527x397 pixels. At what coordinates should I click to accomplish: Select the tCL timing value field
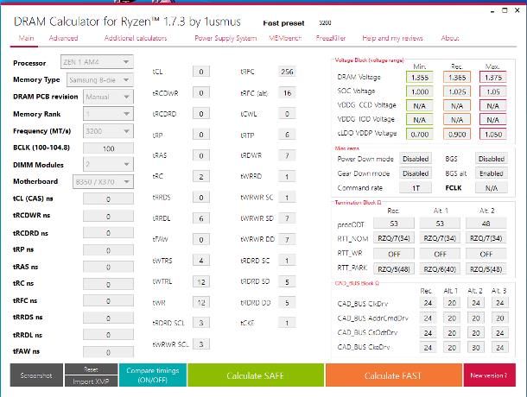(200, 72)
